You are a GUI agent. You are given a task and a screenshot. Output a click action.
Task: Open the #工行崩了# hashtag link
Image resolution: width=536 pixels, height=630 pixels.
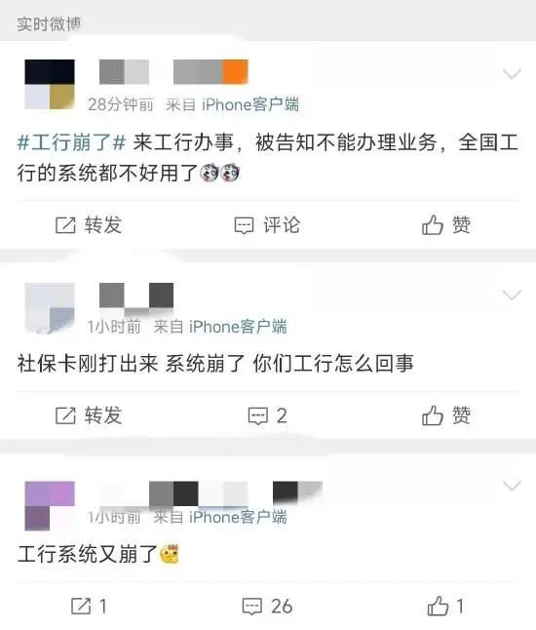point(72,142)
